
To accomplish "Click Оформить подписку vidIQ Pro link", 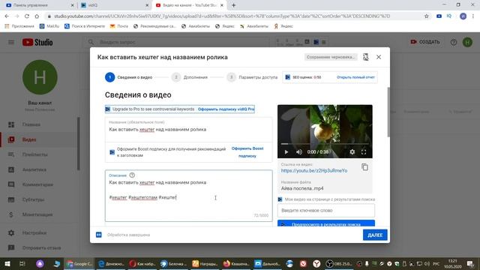I will 226,109.
